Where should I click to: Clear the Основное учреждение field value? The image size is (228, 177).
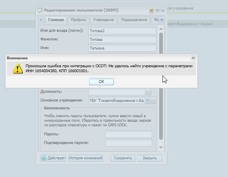click(148, 100)
